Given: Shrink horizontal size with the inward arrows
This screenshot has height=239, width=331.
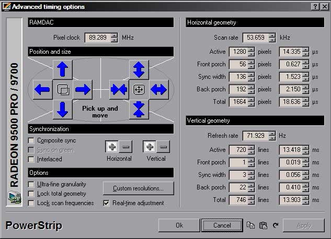Looking at the screenshot, I should click(119, 89).
